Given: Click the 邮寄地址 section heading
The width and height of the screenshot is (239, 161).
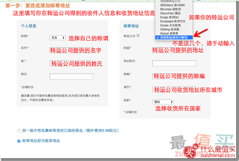Looking at the screenshot, I should click(131, 26).
